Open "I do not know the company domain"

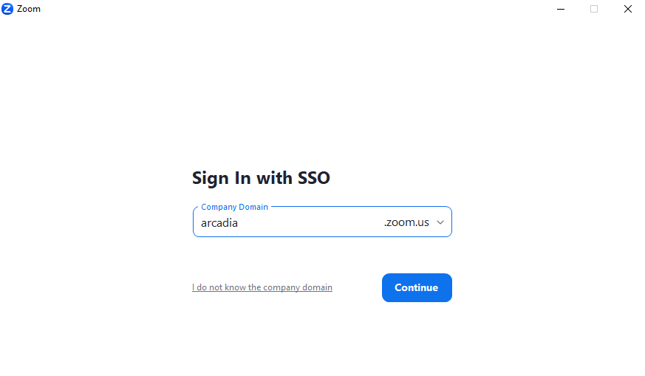click(262, 287)
